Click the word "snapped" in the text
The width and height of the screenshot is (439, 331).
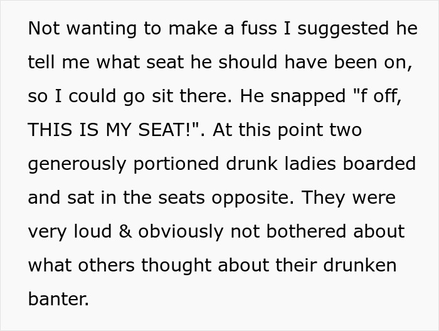285,97
